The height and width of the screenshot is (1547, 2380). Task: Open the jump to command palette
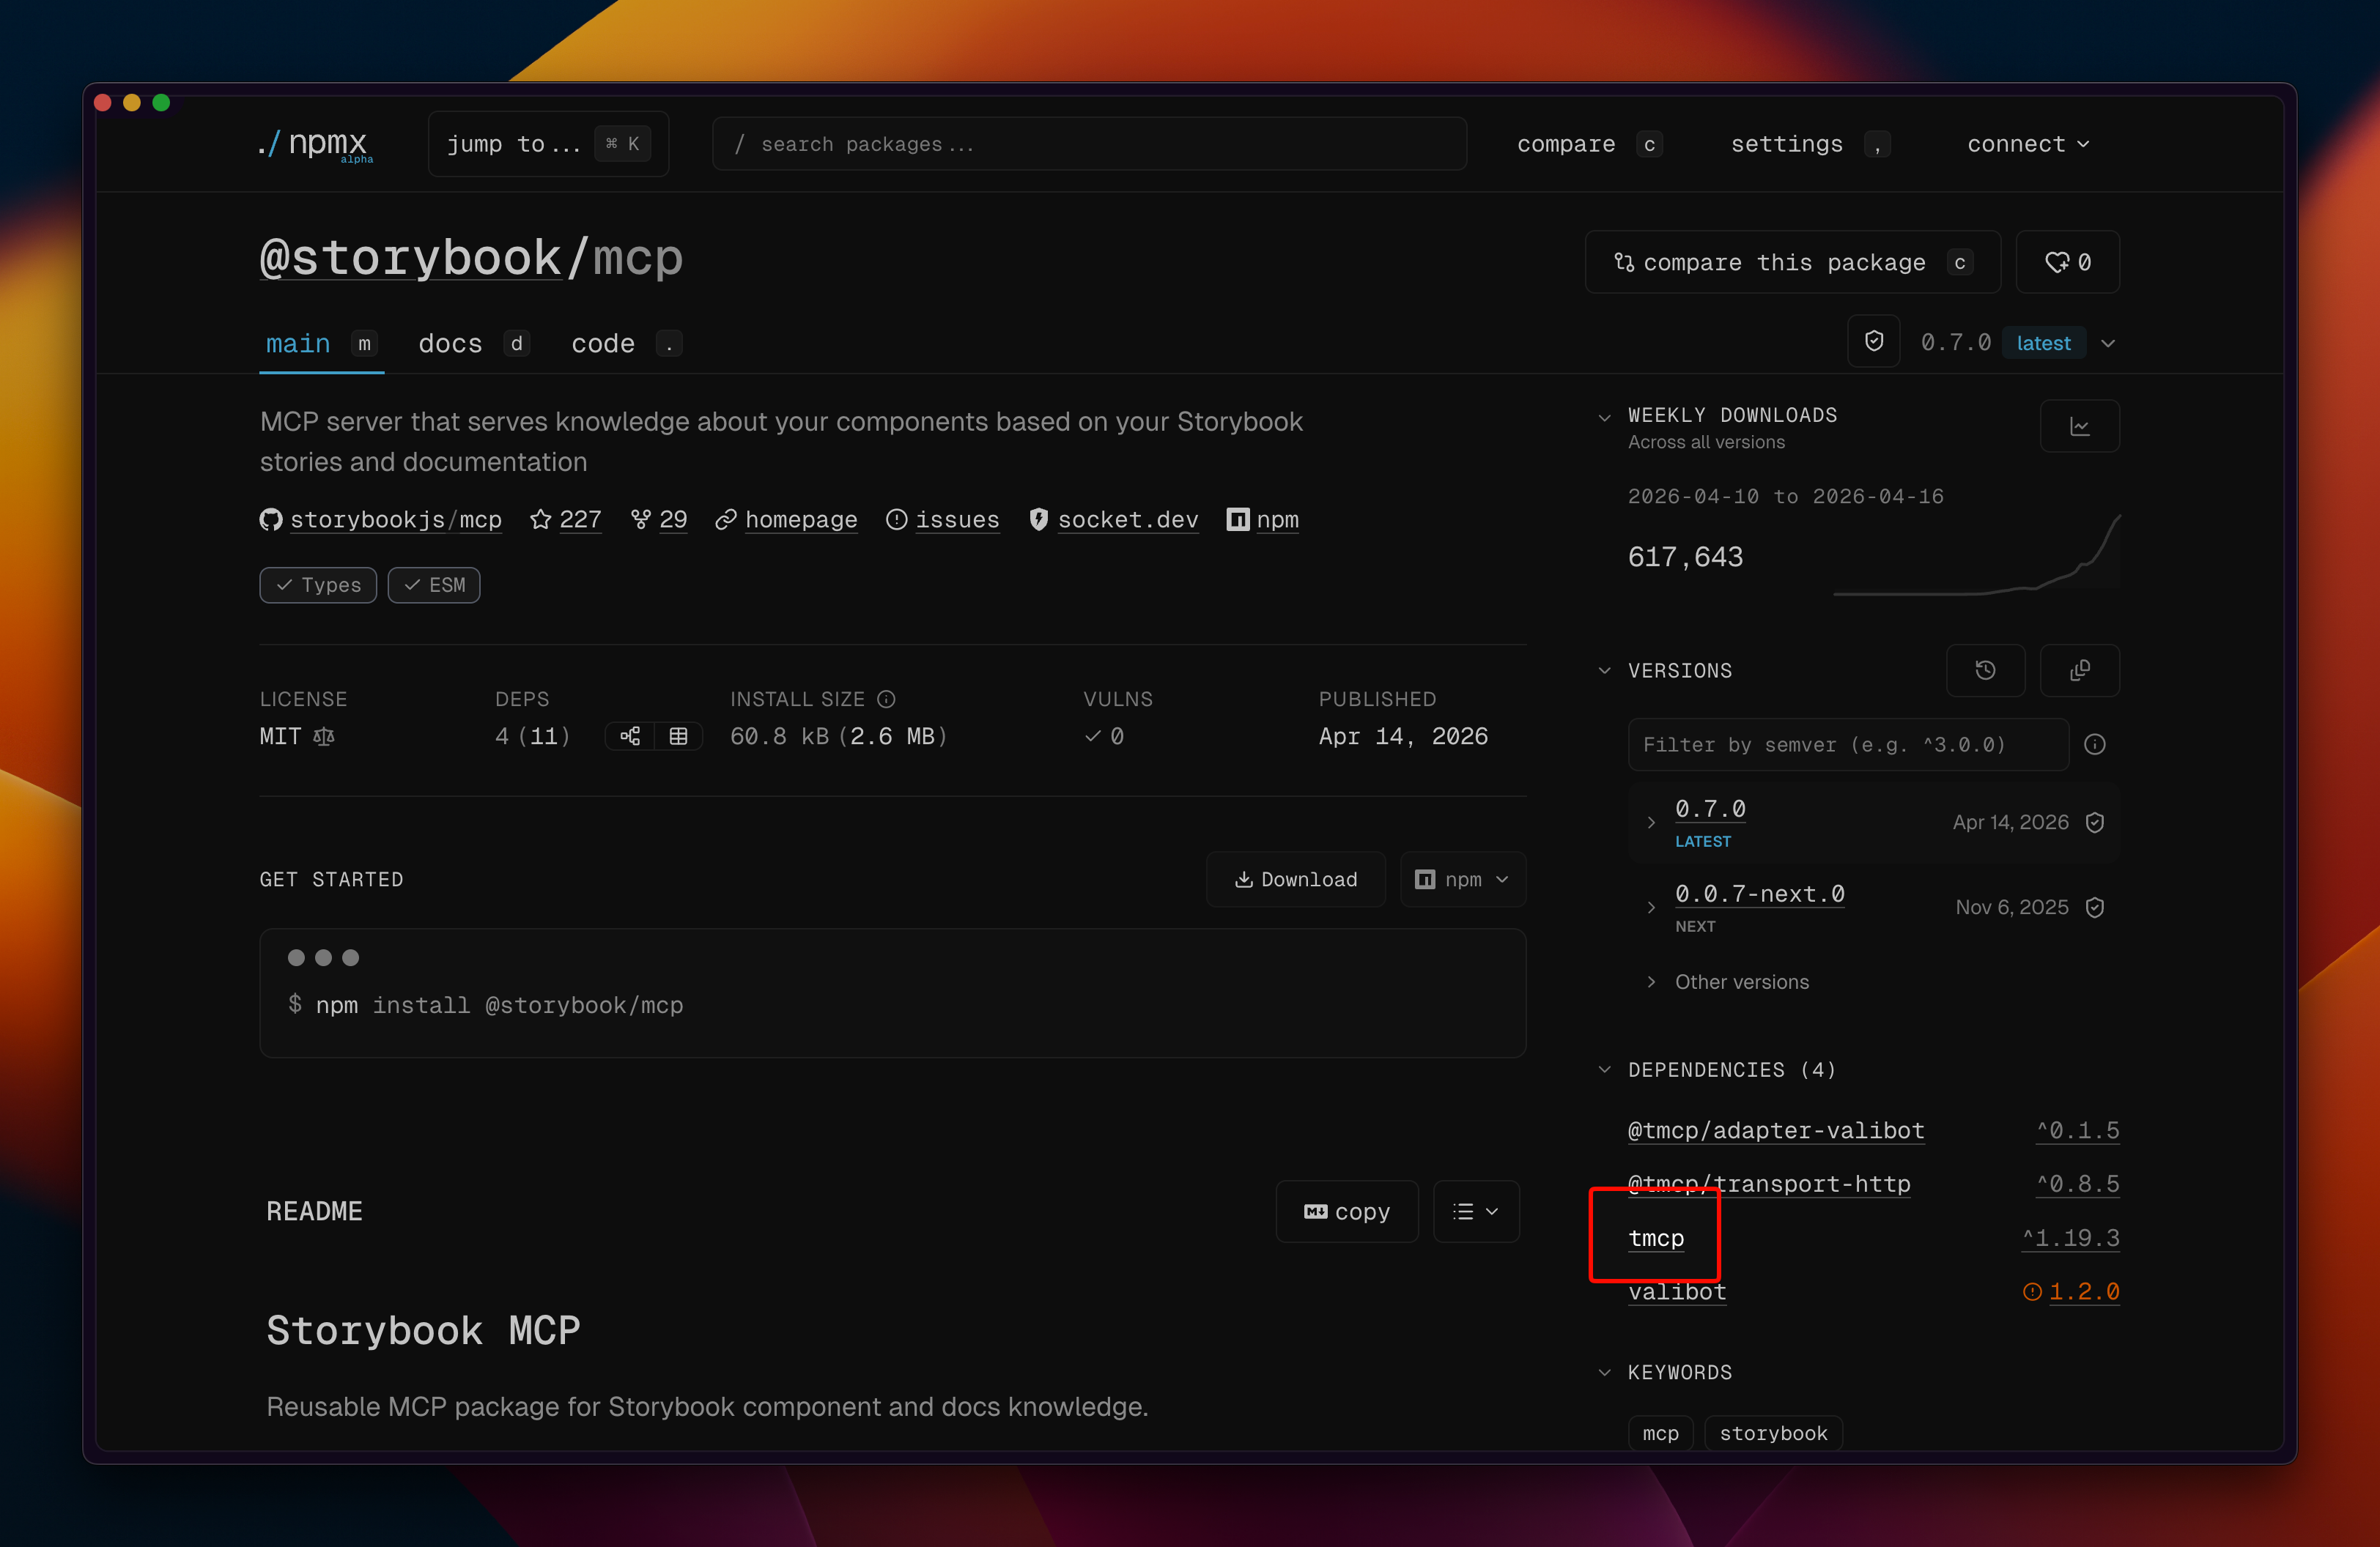548,144
